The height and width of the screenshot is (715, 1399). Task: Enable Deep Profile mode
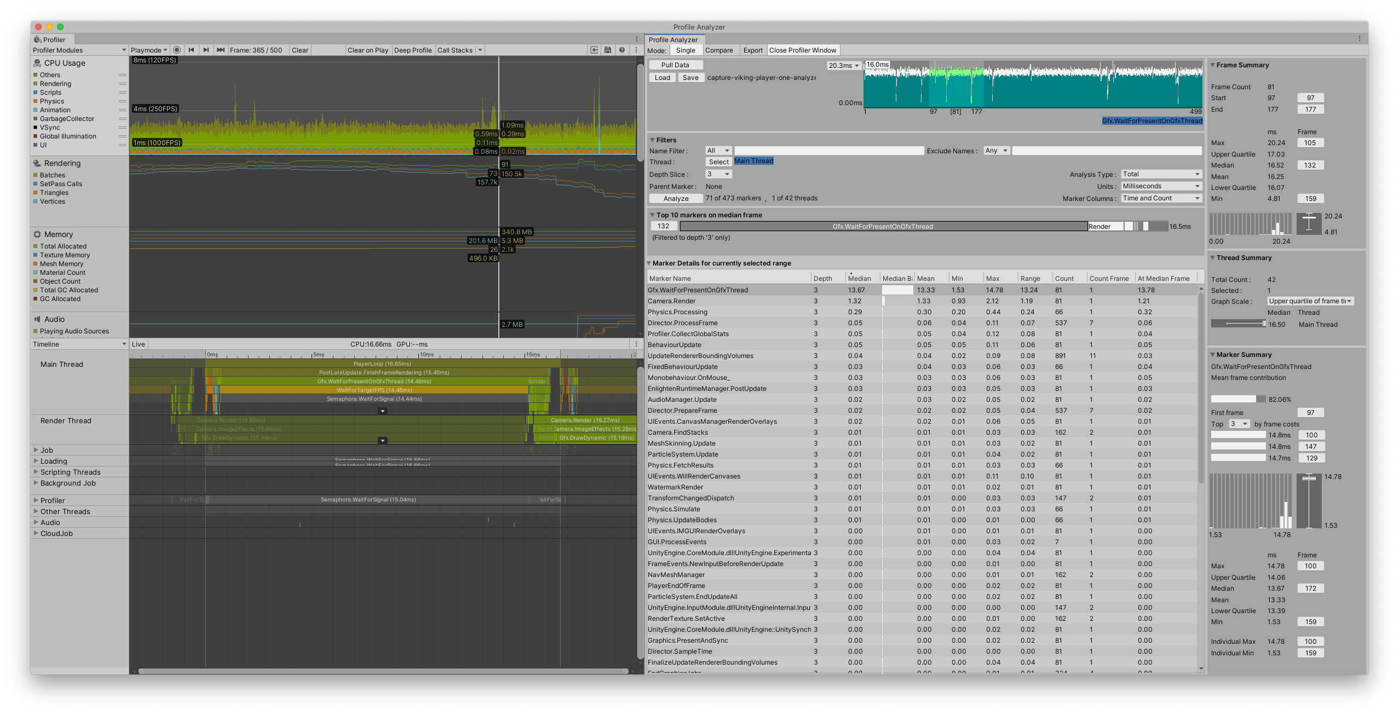pyautogui.click(x=413, y=50)
